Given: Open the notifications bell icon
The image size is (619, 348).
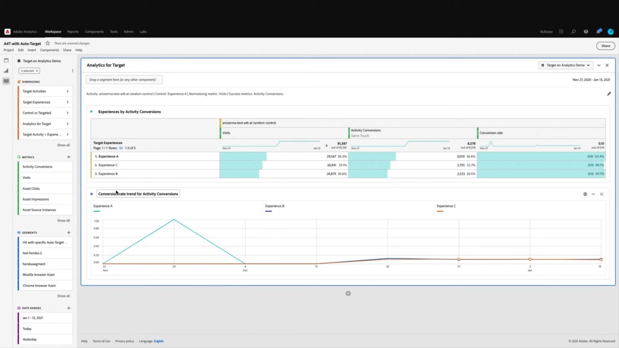Looking at the screenshot, I should pyautogui.click(x=598, y=31).
